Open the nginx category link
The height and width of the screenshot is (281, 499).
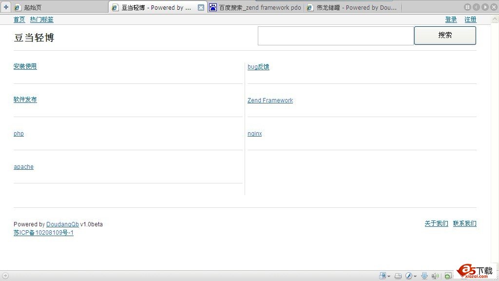point(254,134)
